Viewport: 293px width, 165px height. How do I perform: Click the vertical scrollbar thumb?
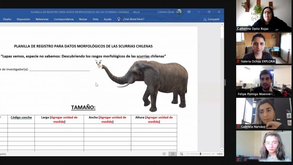click(222, 32)
